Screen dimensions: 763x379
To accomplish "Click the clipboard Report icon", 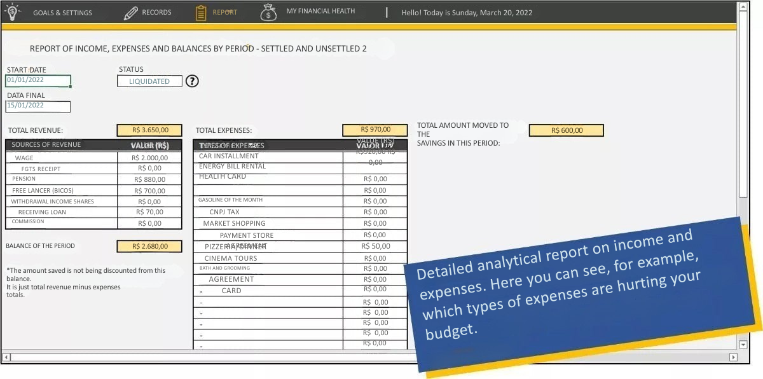I will tap(201, 12).
